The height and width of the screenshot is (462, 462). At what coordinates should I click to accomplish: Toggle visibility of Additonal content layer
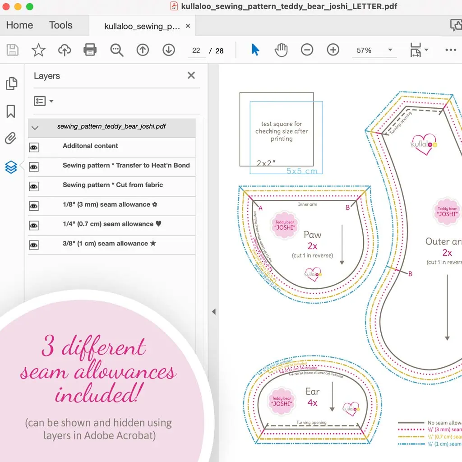[34, 148]
